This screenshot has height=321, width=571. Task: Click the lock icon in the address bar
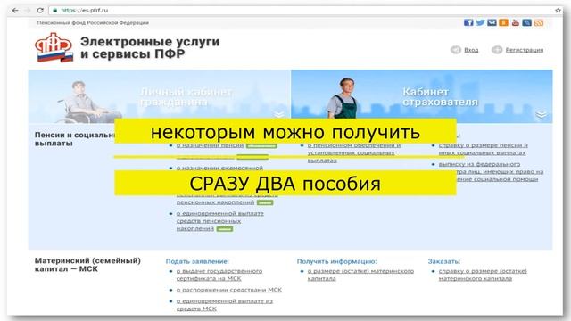click(55, 11)
